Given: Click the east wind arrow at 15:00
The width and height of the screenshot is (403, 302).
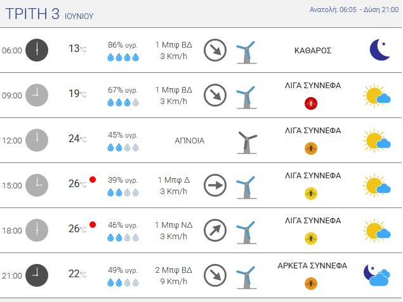Looking at the screenshot, I should (x=215, y=185).
